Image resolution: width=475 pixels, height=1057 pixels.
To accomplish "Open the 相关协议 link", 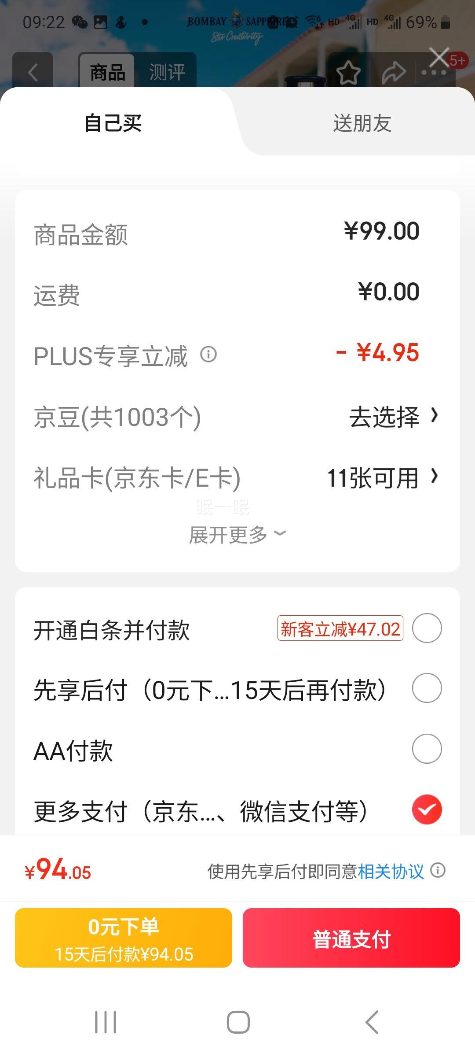I will click(x=391, y=871).
